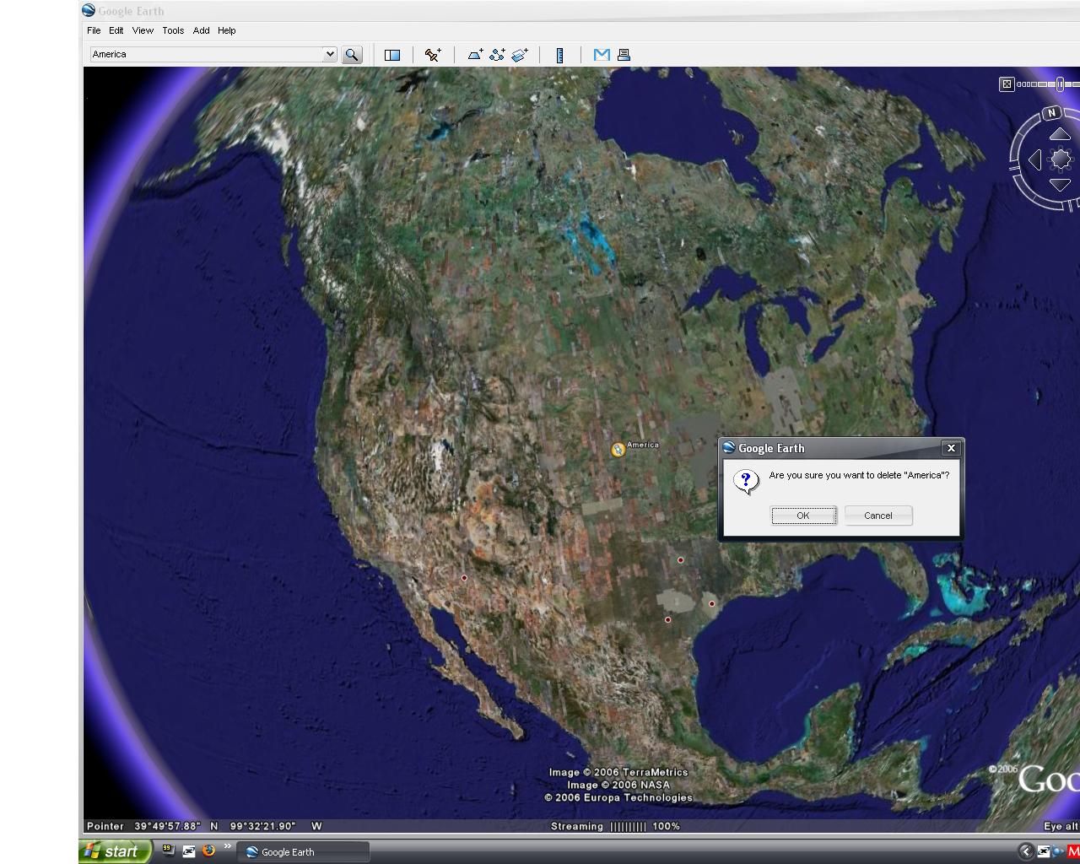Click the North indicator on the compass
This screenshot has height=864, width=1080.
[1051, 113]
